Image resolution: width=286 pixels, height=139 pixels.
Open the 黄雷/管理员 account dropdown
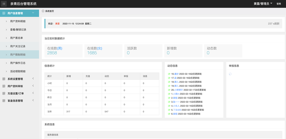click(263, 4)
